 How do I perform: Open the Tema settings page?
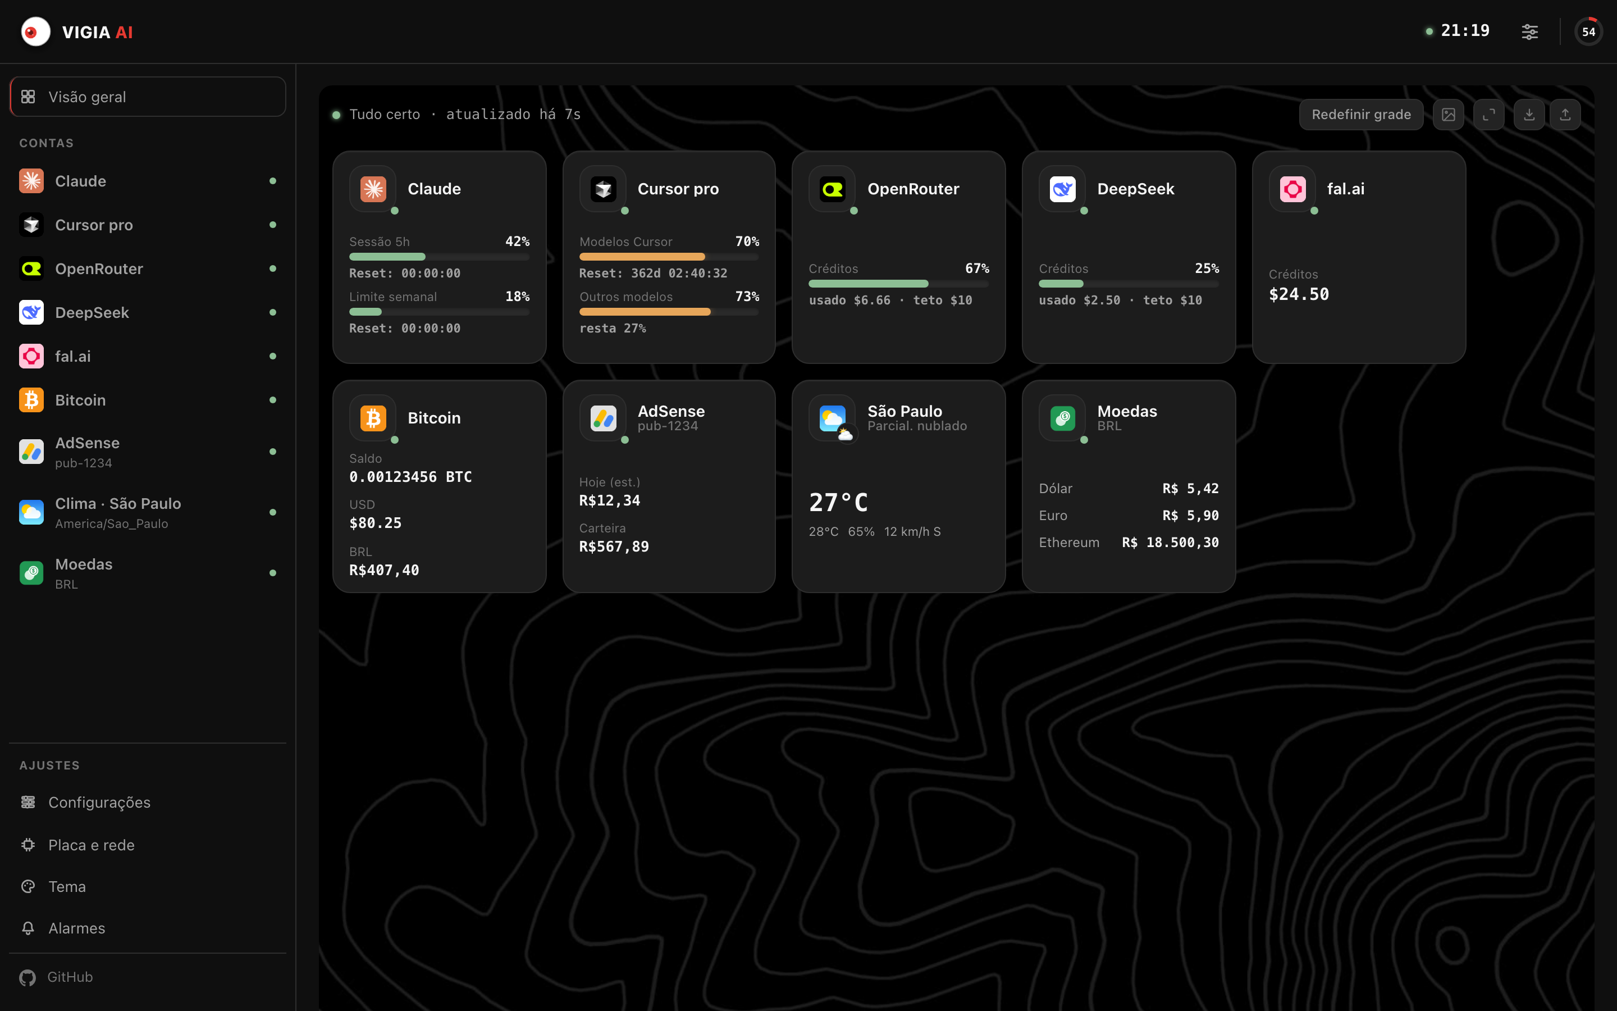[148, 887]
